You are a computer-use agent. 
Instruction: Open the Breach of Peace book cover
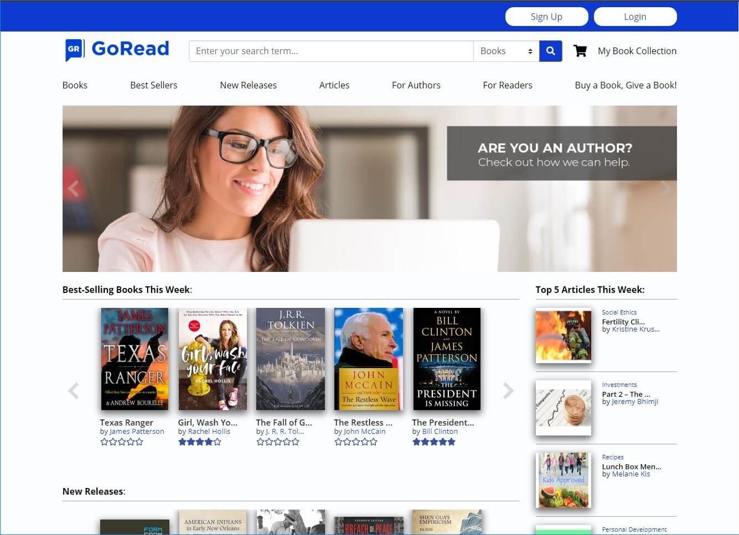369,526
